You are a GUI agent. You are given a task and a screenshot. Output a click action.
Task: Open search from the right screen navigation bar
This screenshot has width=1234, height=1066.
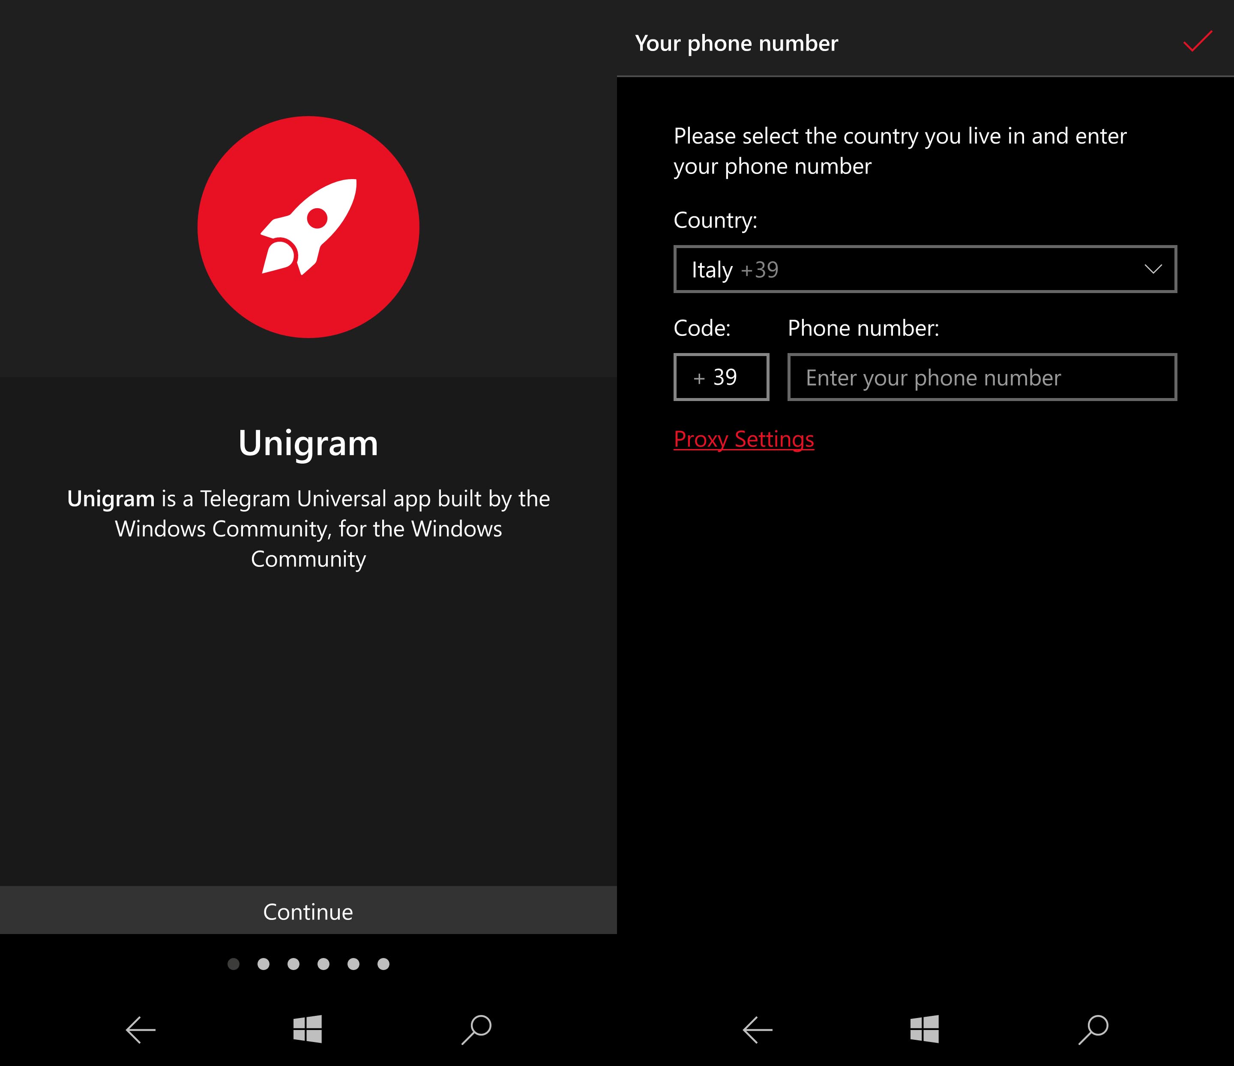[1093, 1030]
